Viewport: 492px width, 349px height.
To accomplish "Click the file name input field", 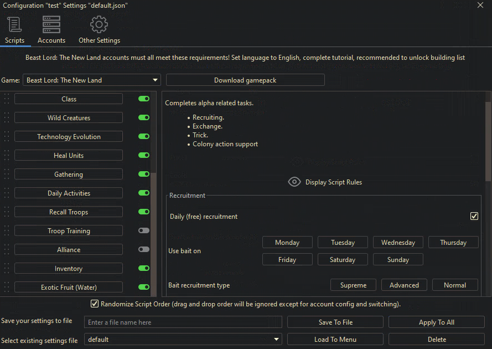I will pos(183,322).
